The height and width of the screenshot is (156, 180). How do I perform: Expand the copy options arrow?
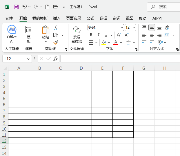[62, 35]
